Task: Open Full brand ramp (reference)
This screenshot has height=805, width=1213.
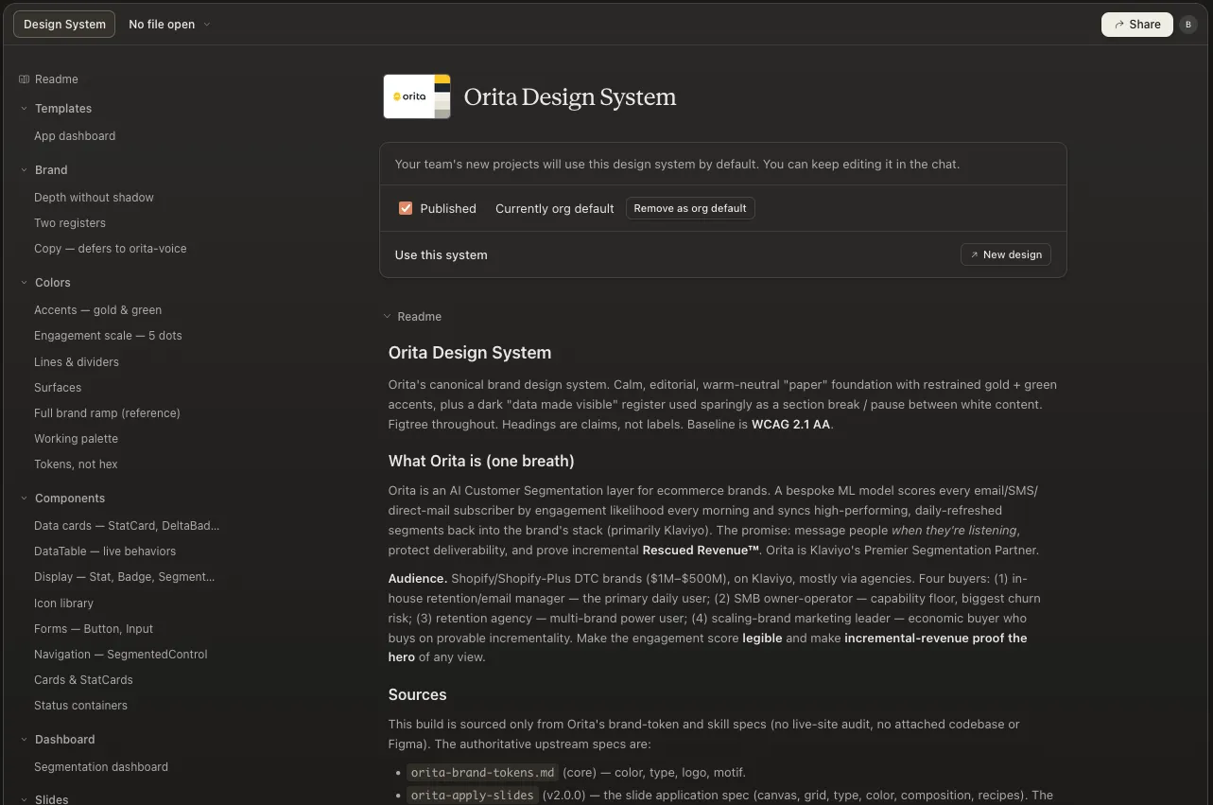Action: [x=107, y=413]
